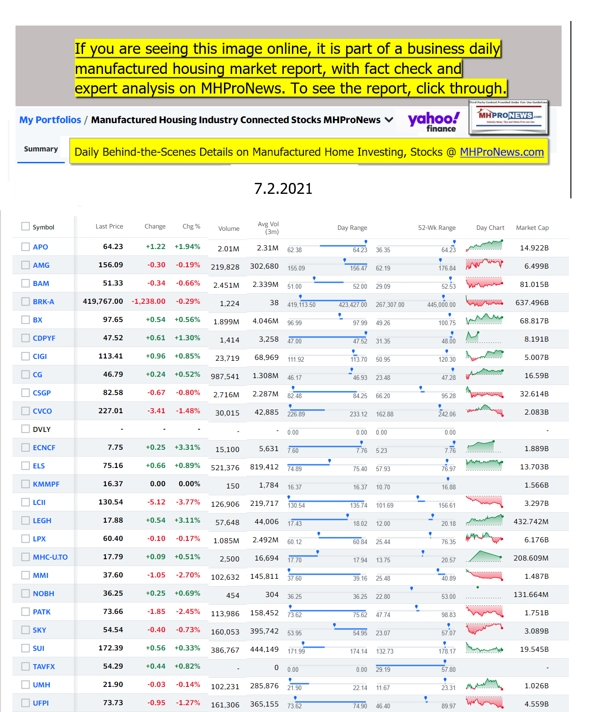Click the AMG day chart sparkline
This screenshot has height=712, width=599.
point(484,264)
